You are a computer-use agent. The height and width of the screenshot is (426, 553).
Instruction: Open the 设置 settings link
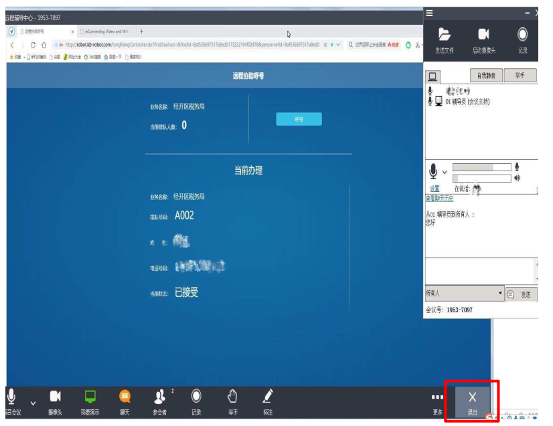pos(435,189)
